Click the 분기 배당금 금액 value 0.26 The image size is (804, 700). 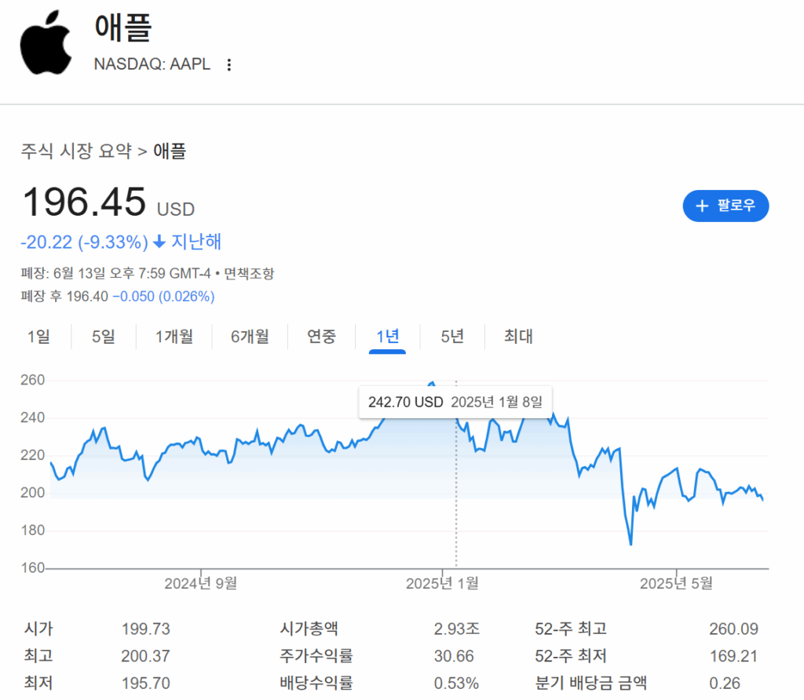[x=725, y=683]
